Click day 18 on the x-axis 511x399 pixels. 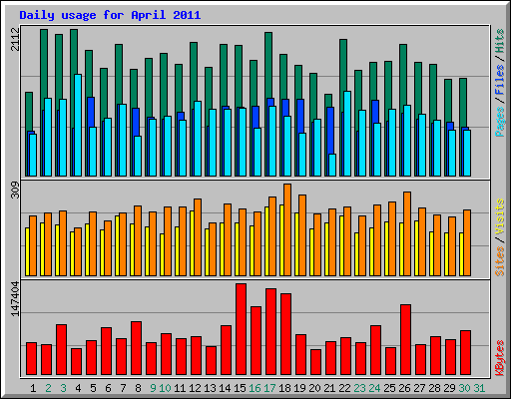[284, 388]
